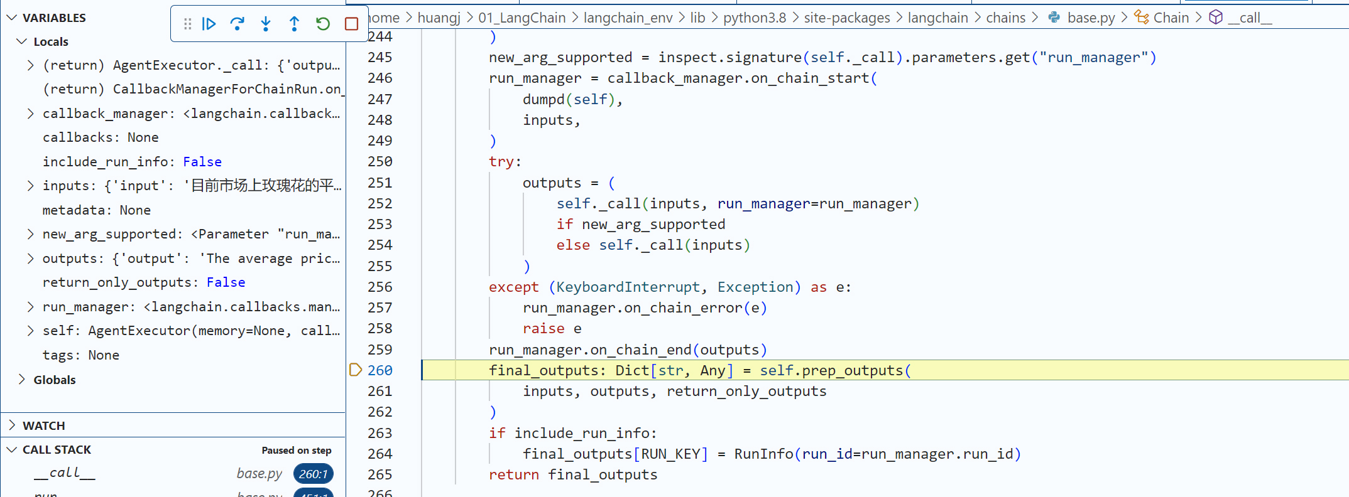This screenshot has width=1349, height=497.
Task: Open the Chain class breadcrumb
Action: click(x=1170, y=18)
